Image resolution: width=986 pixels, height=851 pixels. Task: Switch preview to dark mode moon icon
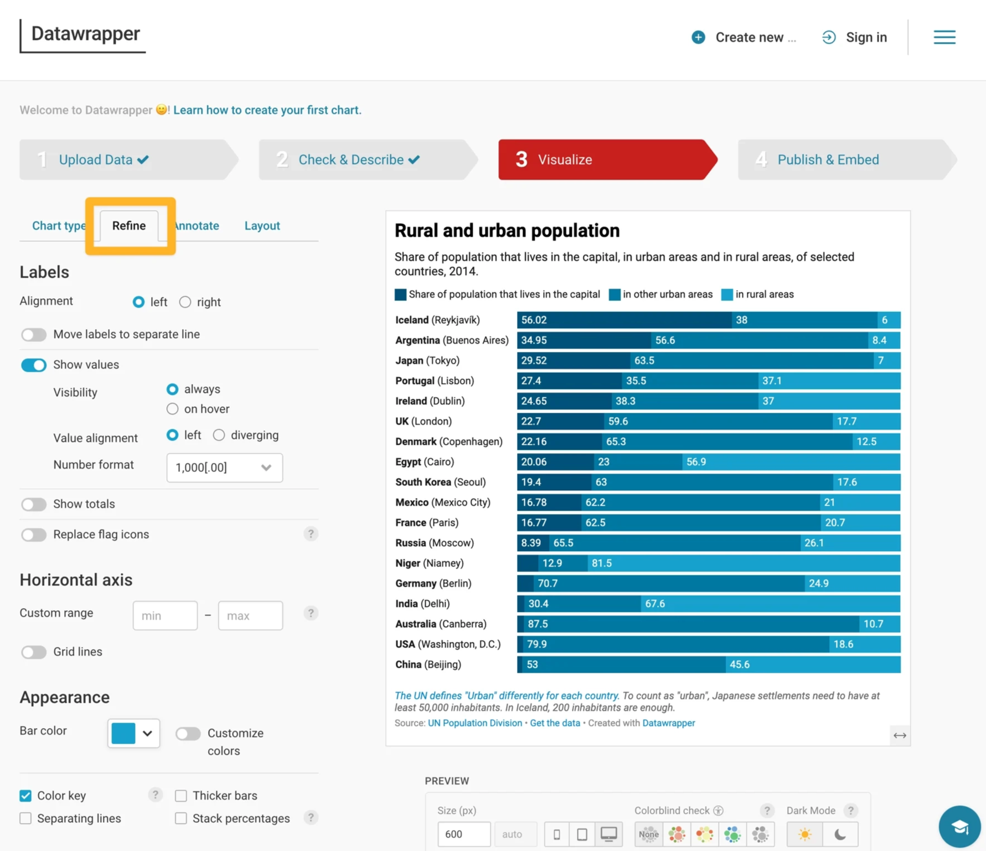[x=840, y=834]
